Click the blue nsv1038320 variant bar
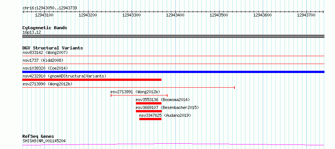Viewport: 335px width, 149px height. click(173, 72)
